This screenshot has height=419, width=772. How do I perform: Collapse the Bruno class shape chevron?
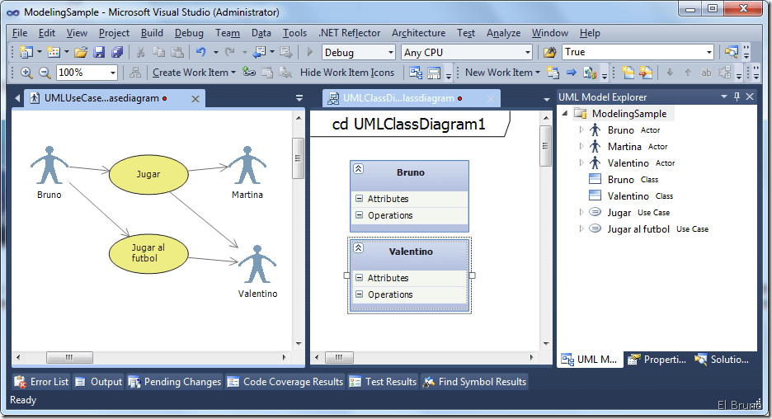click(x=359, y=168)
